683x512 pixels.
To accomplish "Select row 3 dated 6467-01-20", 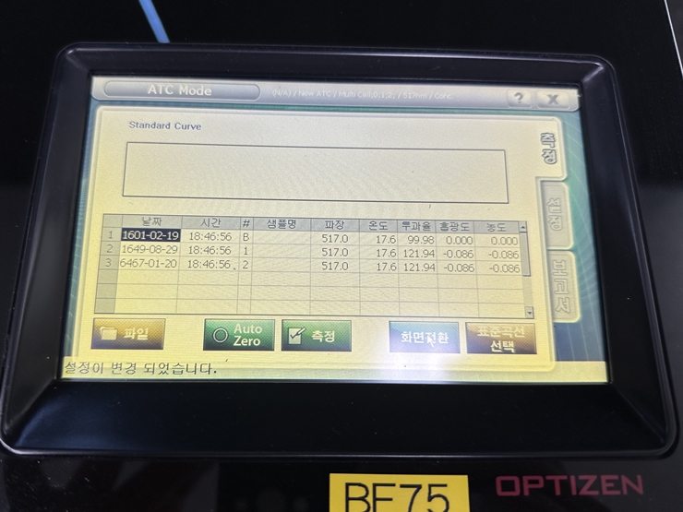I will tap(148, 266).
